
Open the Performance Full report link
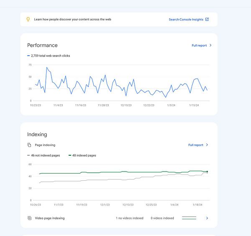pos(199,45)
